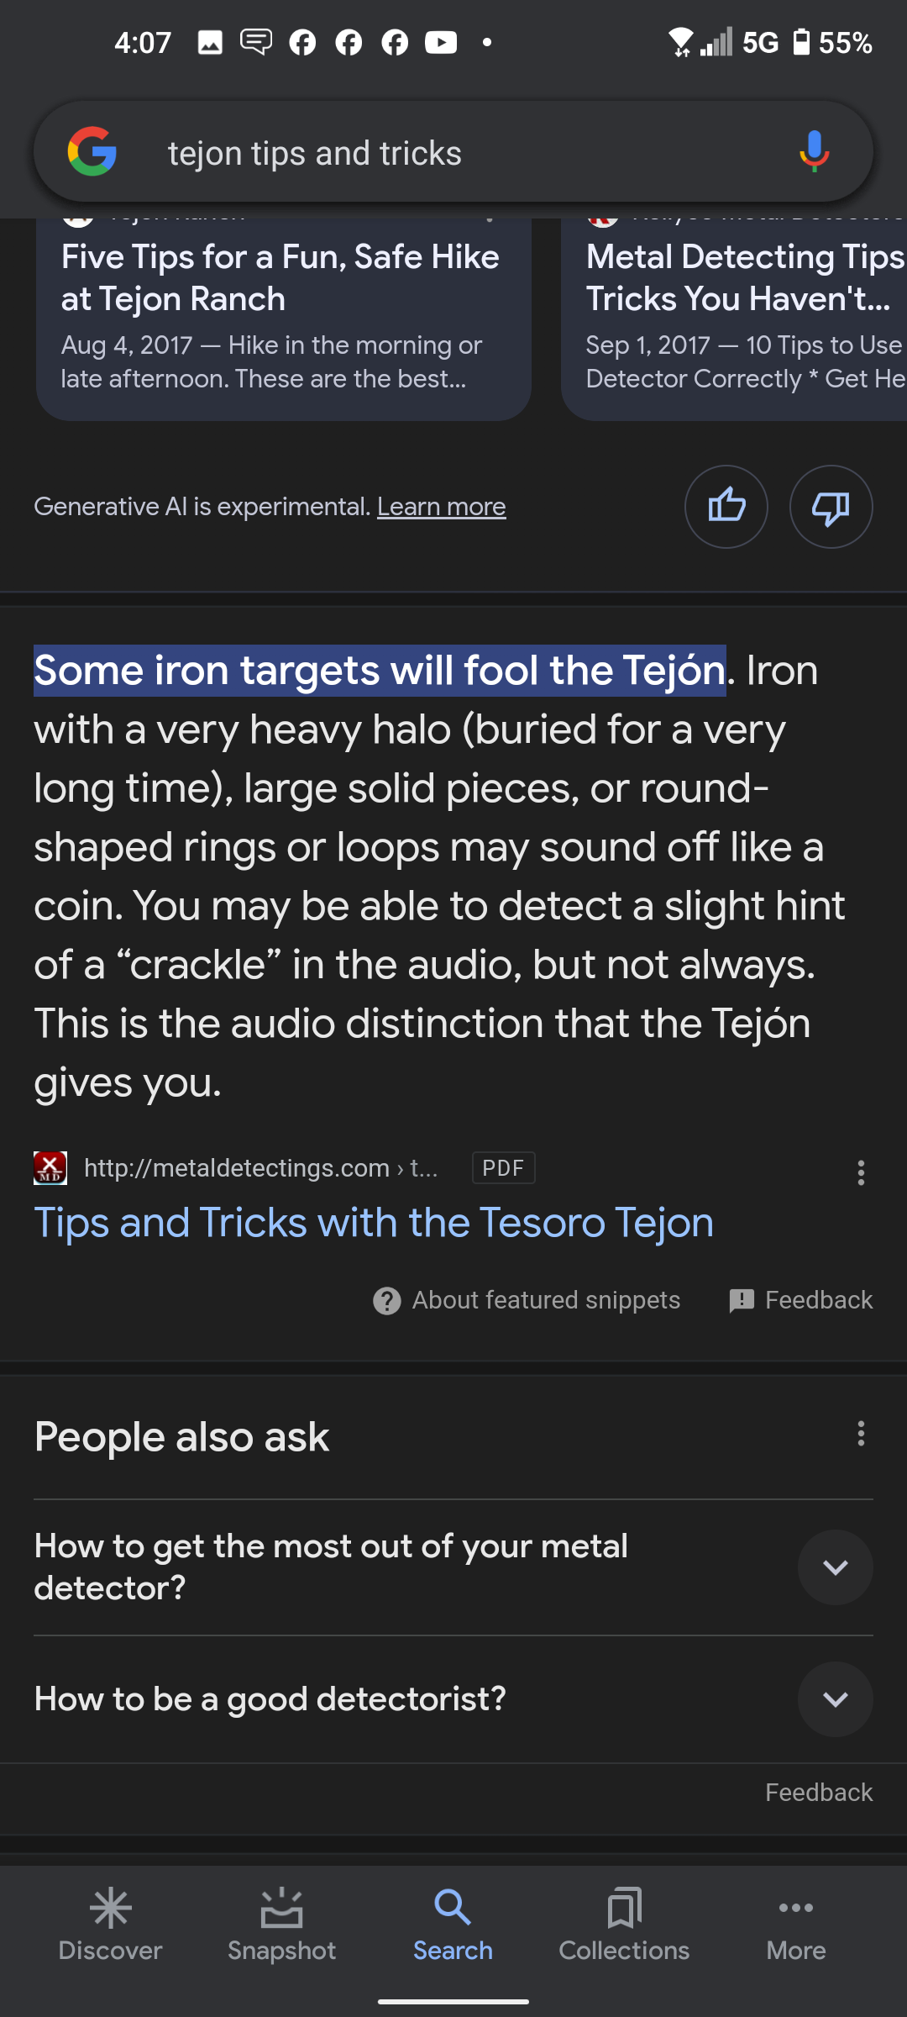Tap the Google logo in search bar
This screenshot has width=907, height=2017.
pyautogui.click(x=92, y=151)
